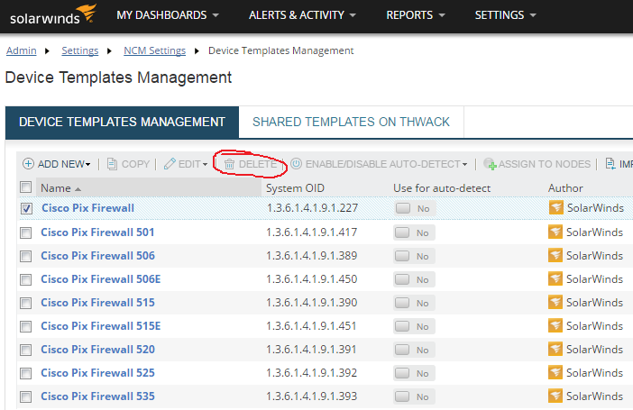Click SolarWinds author icon for Cisco Pix Firewall 501
Viewport: 633px width, 410px height.
(555, 232)
